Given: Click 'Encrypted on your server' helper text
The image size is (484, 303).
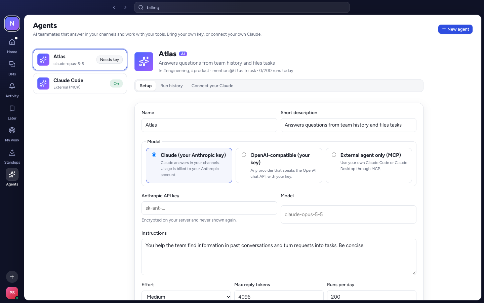Looking at the screenshot, I should 189,220.
